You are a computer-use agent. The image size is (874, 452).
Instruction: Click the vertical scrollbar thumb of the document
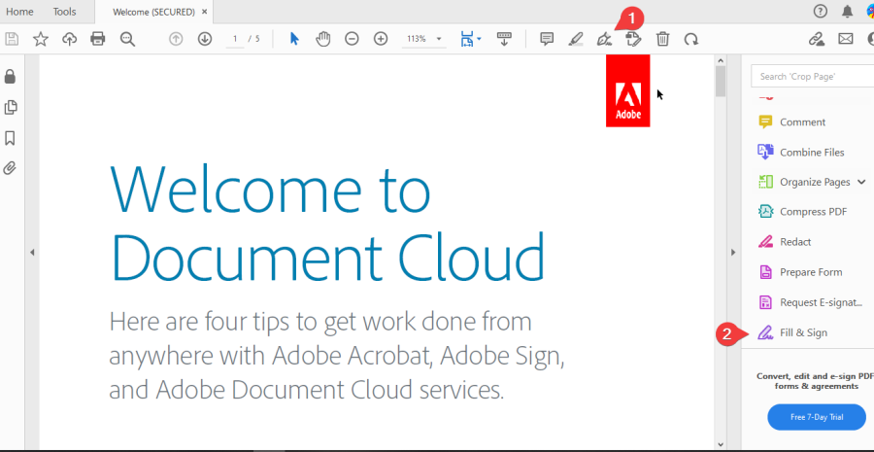[721, 81]
